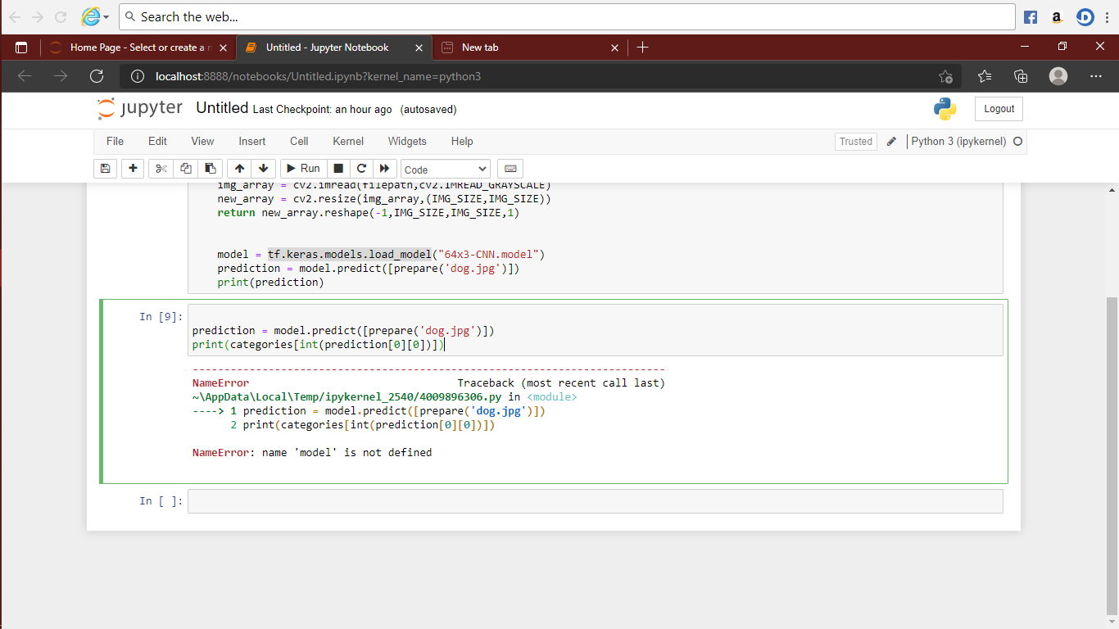
Task: Cut the selected cell with the scissors icon
Action: (x=160, y=168)
